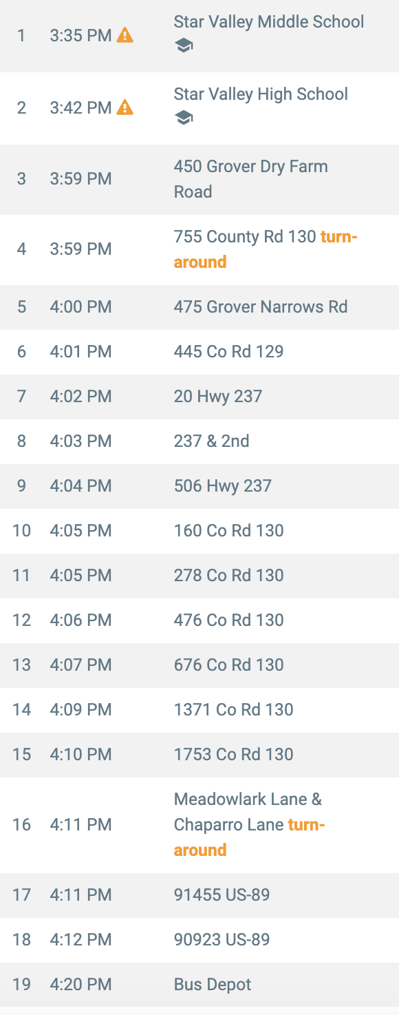Select stop 10, 160 Co Rd 130

[x=199, y=531]
